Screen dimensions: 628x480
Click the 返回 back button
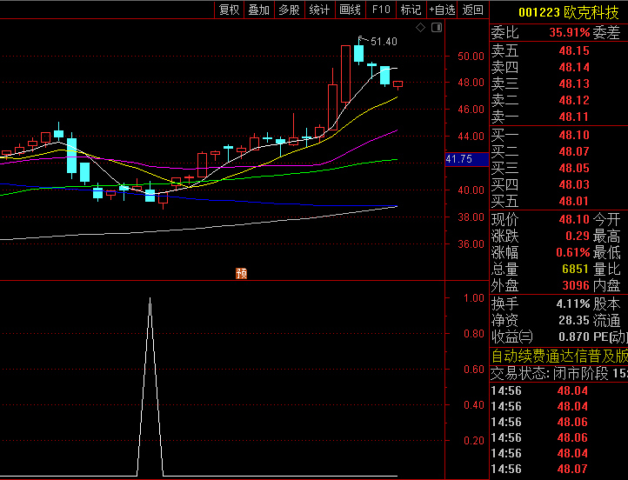click(473, 10)
